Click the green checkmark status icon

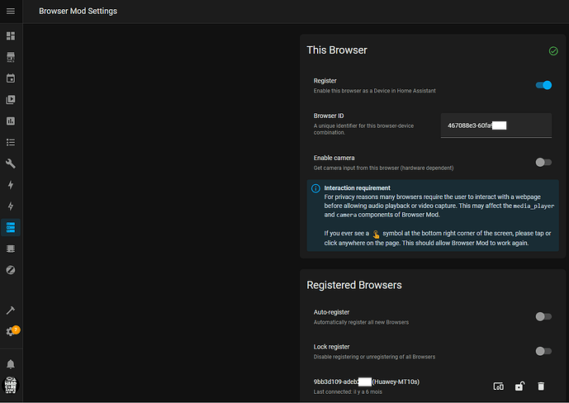click(553, 50)
